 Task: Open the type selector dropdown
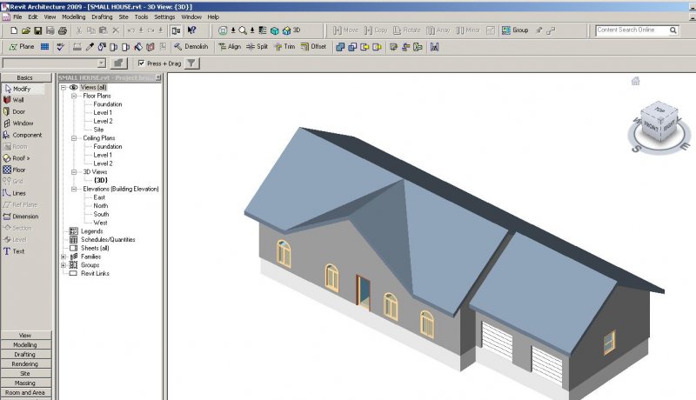point(102,63)
